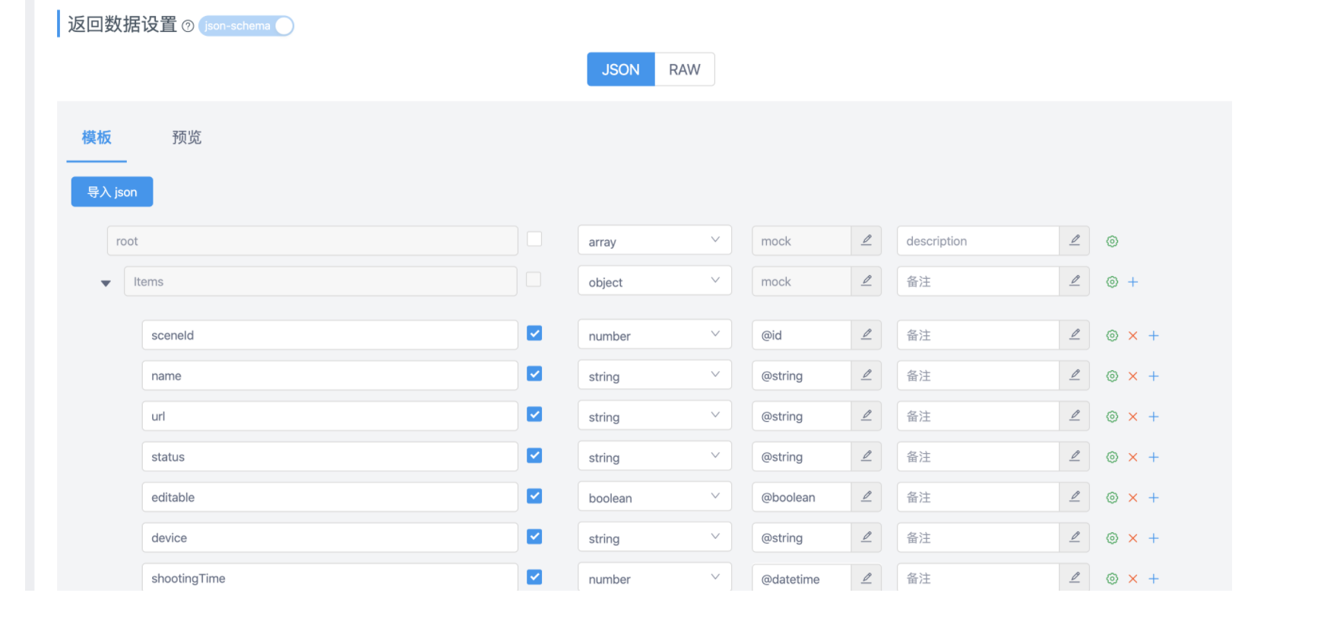Viewport: 1321px width, 631px height.
Task: Open the url row type dropdown
Action: click(x=654, y=416)
